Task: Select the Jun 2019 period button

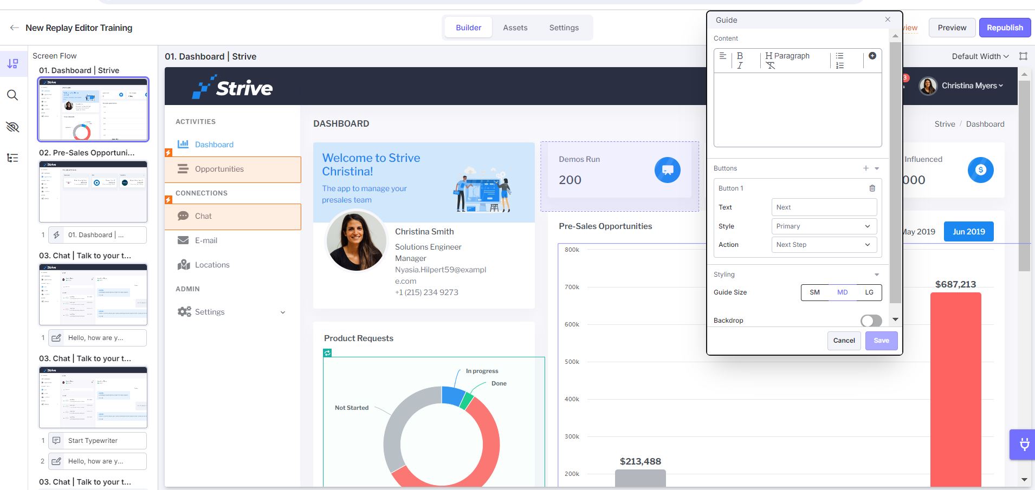Action: coord(969,232)
